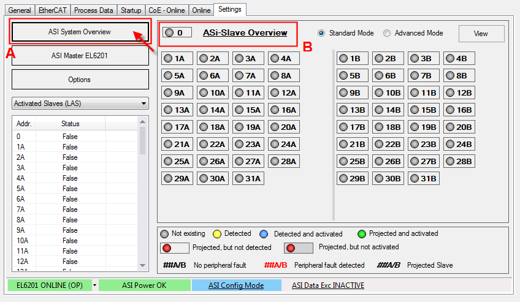520x302 pixels.
Task: Click slave 30A indicator button
Action: click(213, 178)
